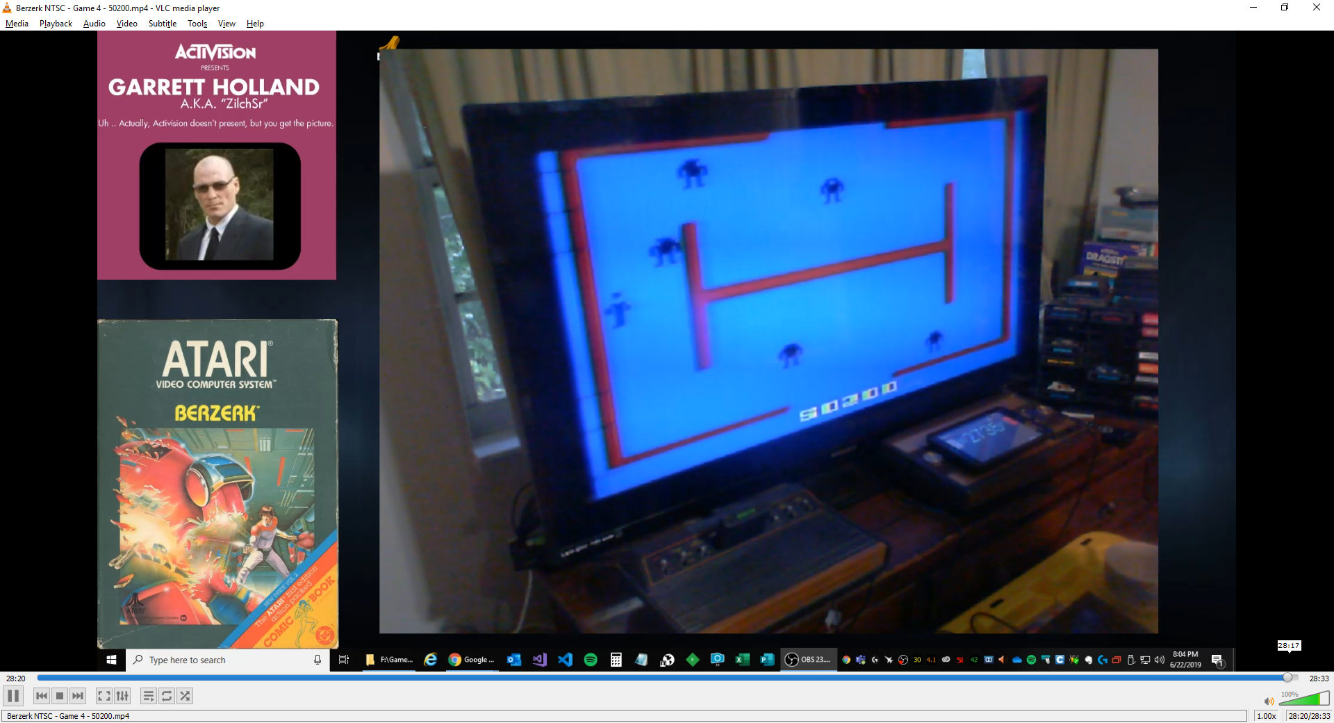1334x723 pixels.
Task: Pause the video playback
Action: pos(13,696)
